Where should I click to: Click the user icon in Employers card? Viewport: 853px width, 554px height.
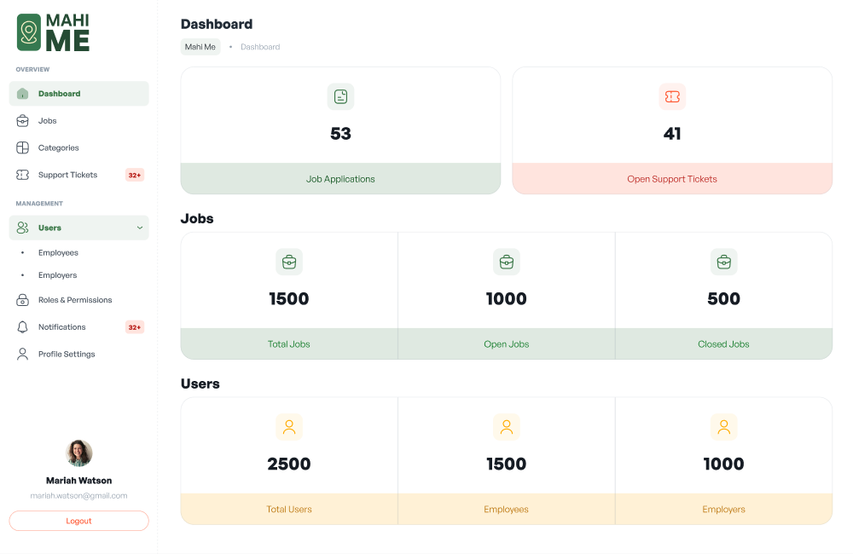[x=723, y=427]
